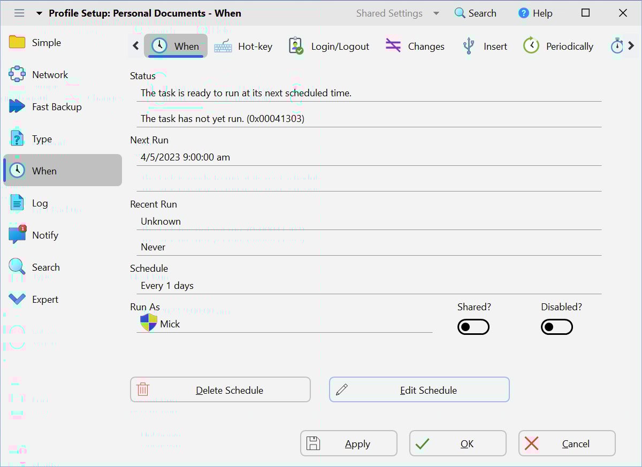Image resolution: width=642 pixels, height=467 pixels.
Task: Toggle the Disabled? switch
Action: click(x=557, y=327)
